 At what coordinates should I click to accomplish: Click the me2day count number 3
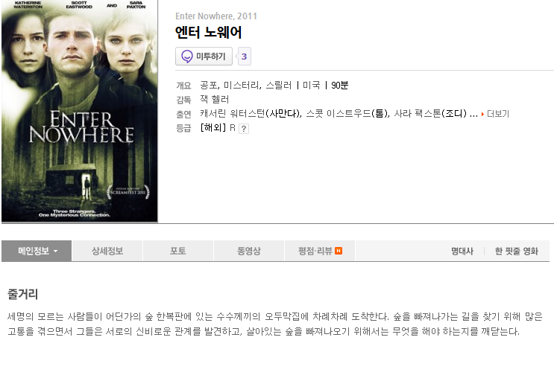pyautogui.click(x=244, y=57)
